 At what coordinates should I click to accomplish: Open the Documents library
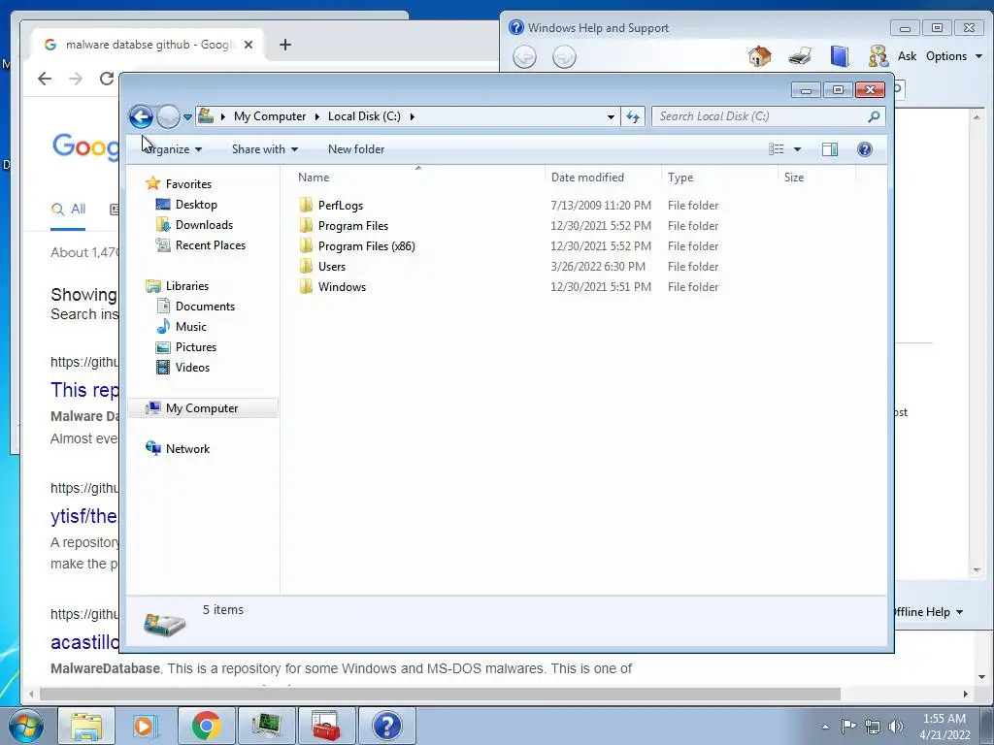click(x=205, y=306)
